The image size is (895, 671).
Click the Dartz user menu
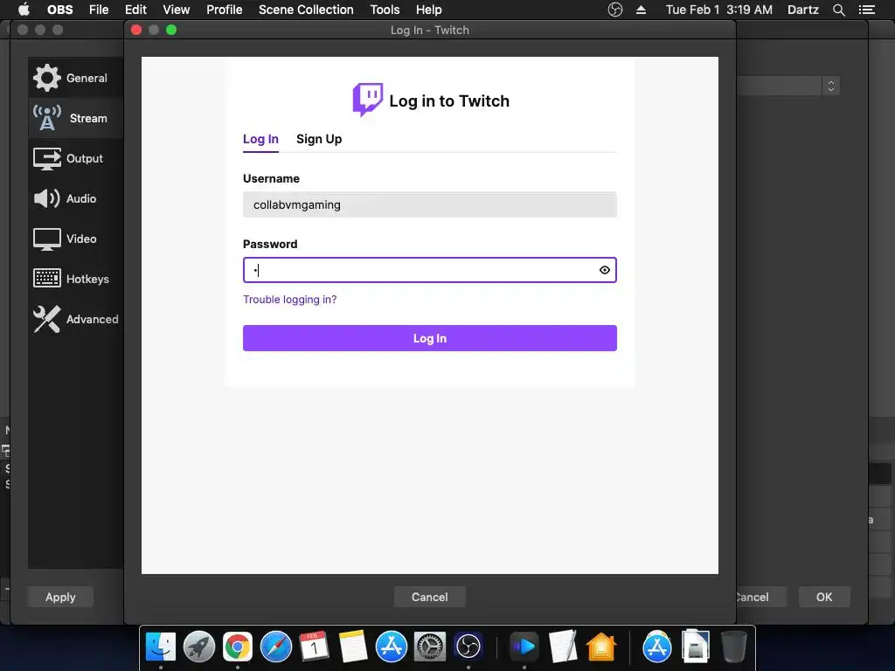[x=803, y=10]
